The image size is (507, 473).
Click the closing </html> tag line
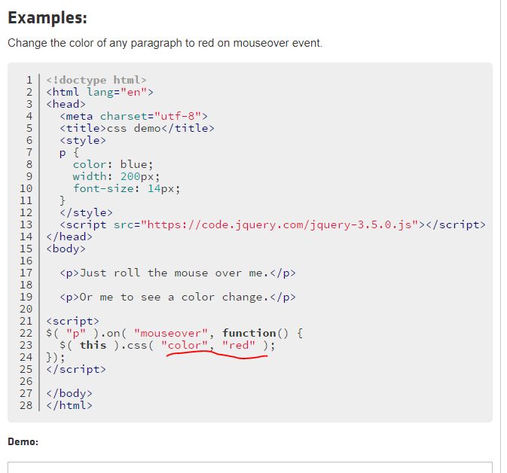pos(69,405)
